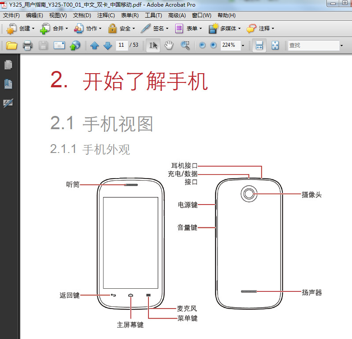Click the 音量键 label
This screenshot has height=339, width=352.
(187, 227)
